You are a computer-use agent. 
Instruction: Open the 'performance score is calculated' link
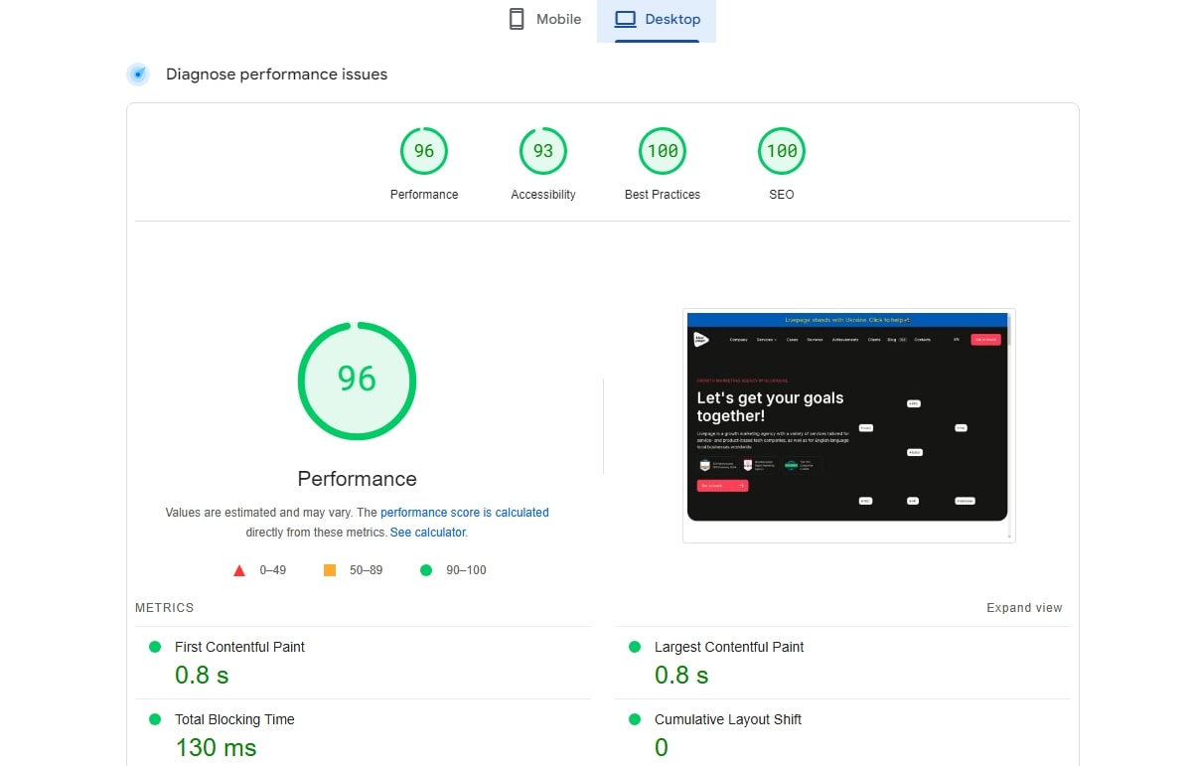pos(464,513)
